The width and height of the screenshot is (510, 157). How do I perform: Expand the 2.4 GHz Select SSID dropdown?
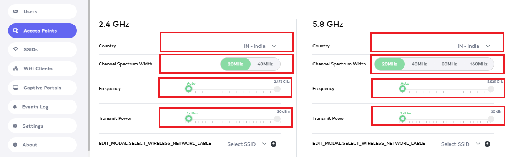point(247,144)
